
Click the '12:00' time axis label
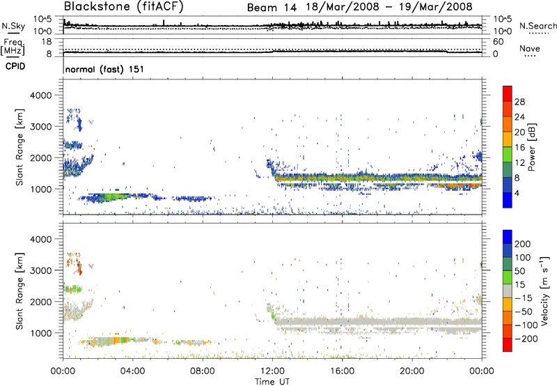(x=272, y=371)
